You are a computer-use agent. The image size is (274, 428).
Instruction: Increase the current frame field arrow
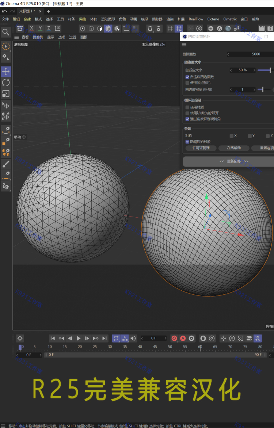[165, 339]
